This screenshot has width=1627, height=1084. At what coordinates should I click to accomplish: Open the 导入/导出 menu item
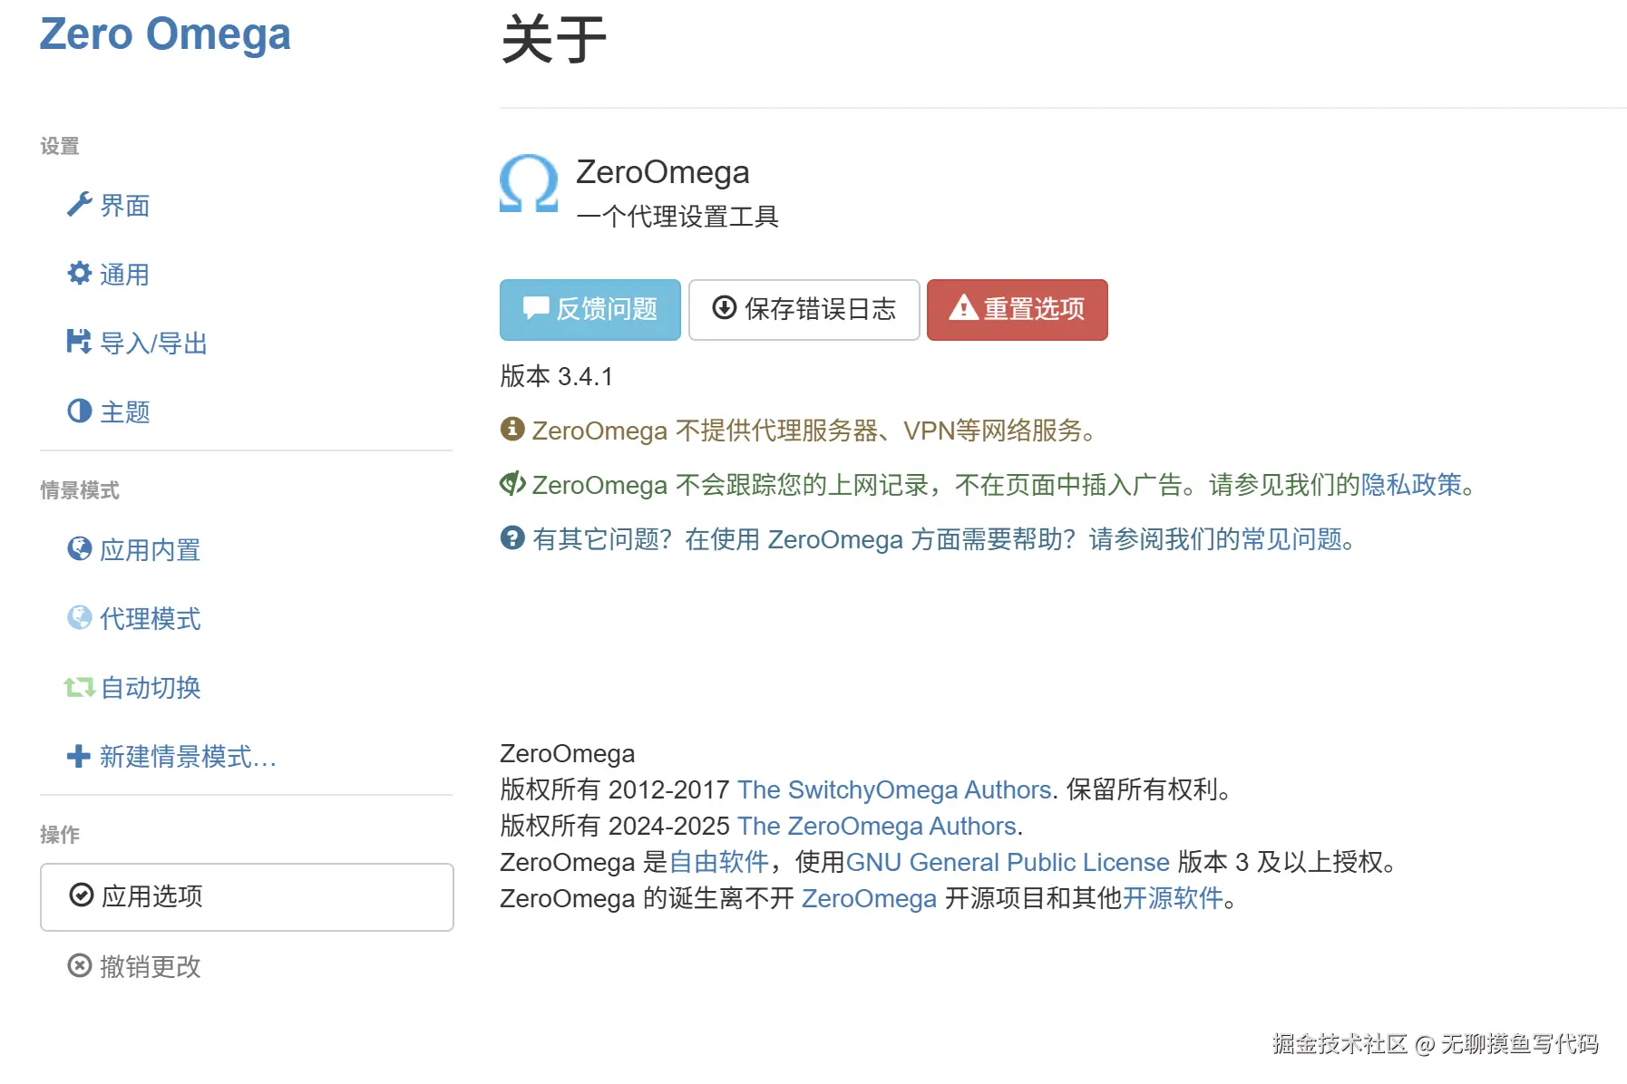154,344
